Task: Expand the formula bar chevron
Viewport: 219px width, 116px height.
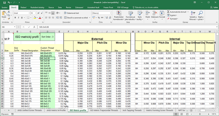Action: 217,27
